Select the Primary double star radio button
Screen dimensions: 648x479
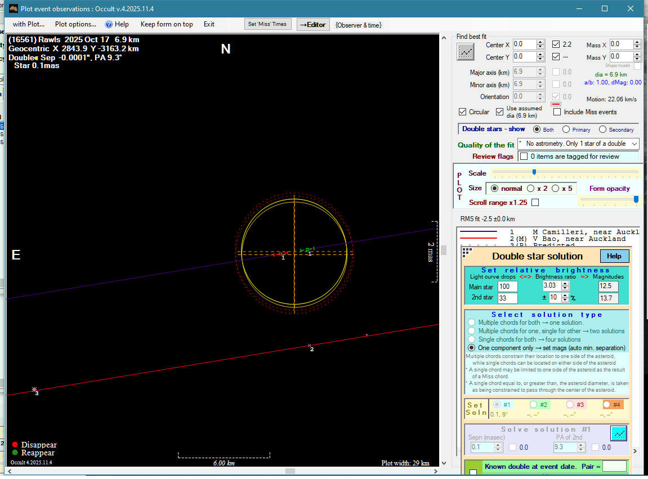tap(566, 129)
